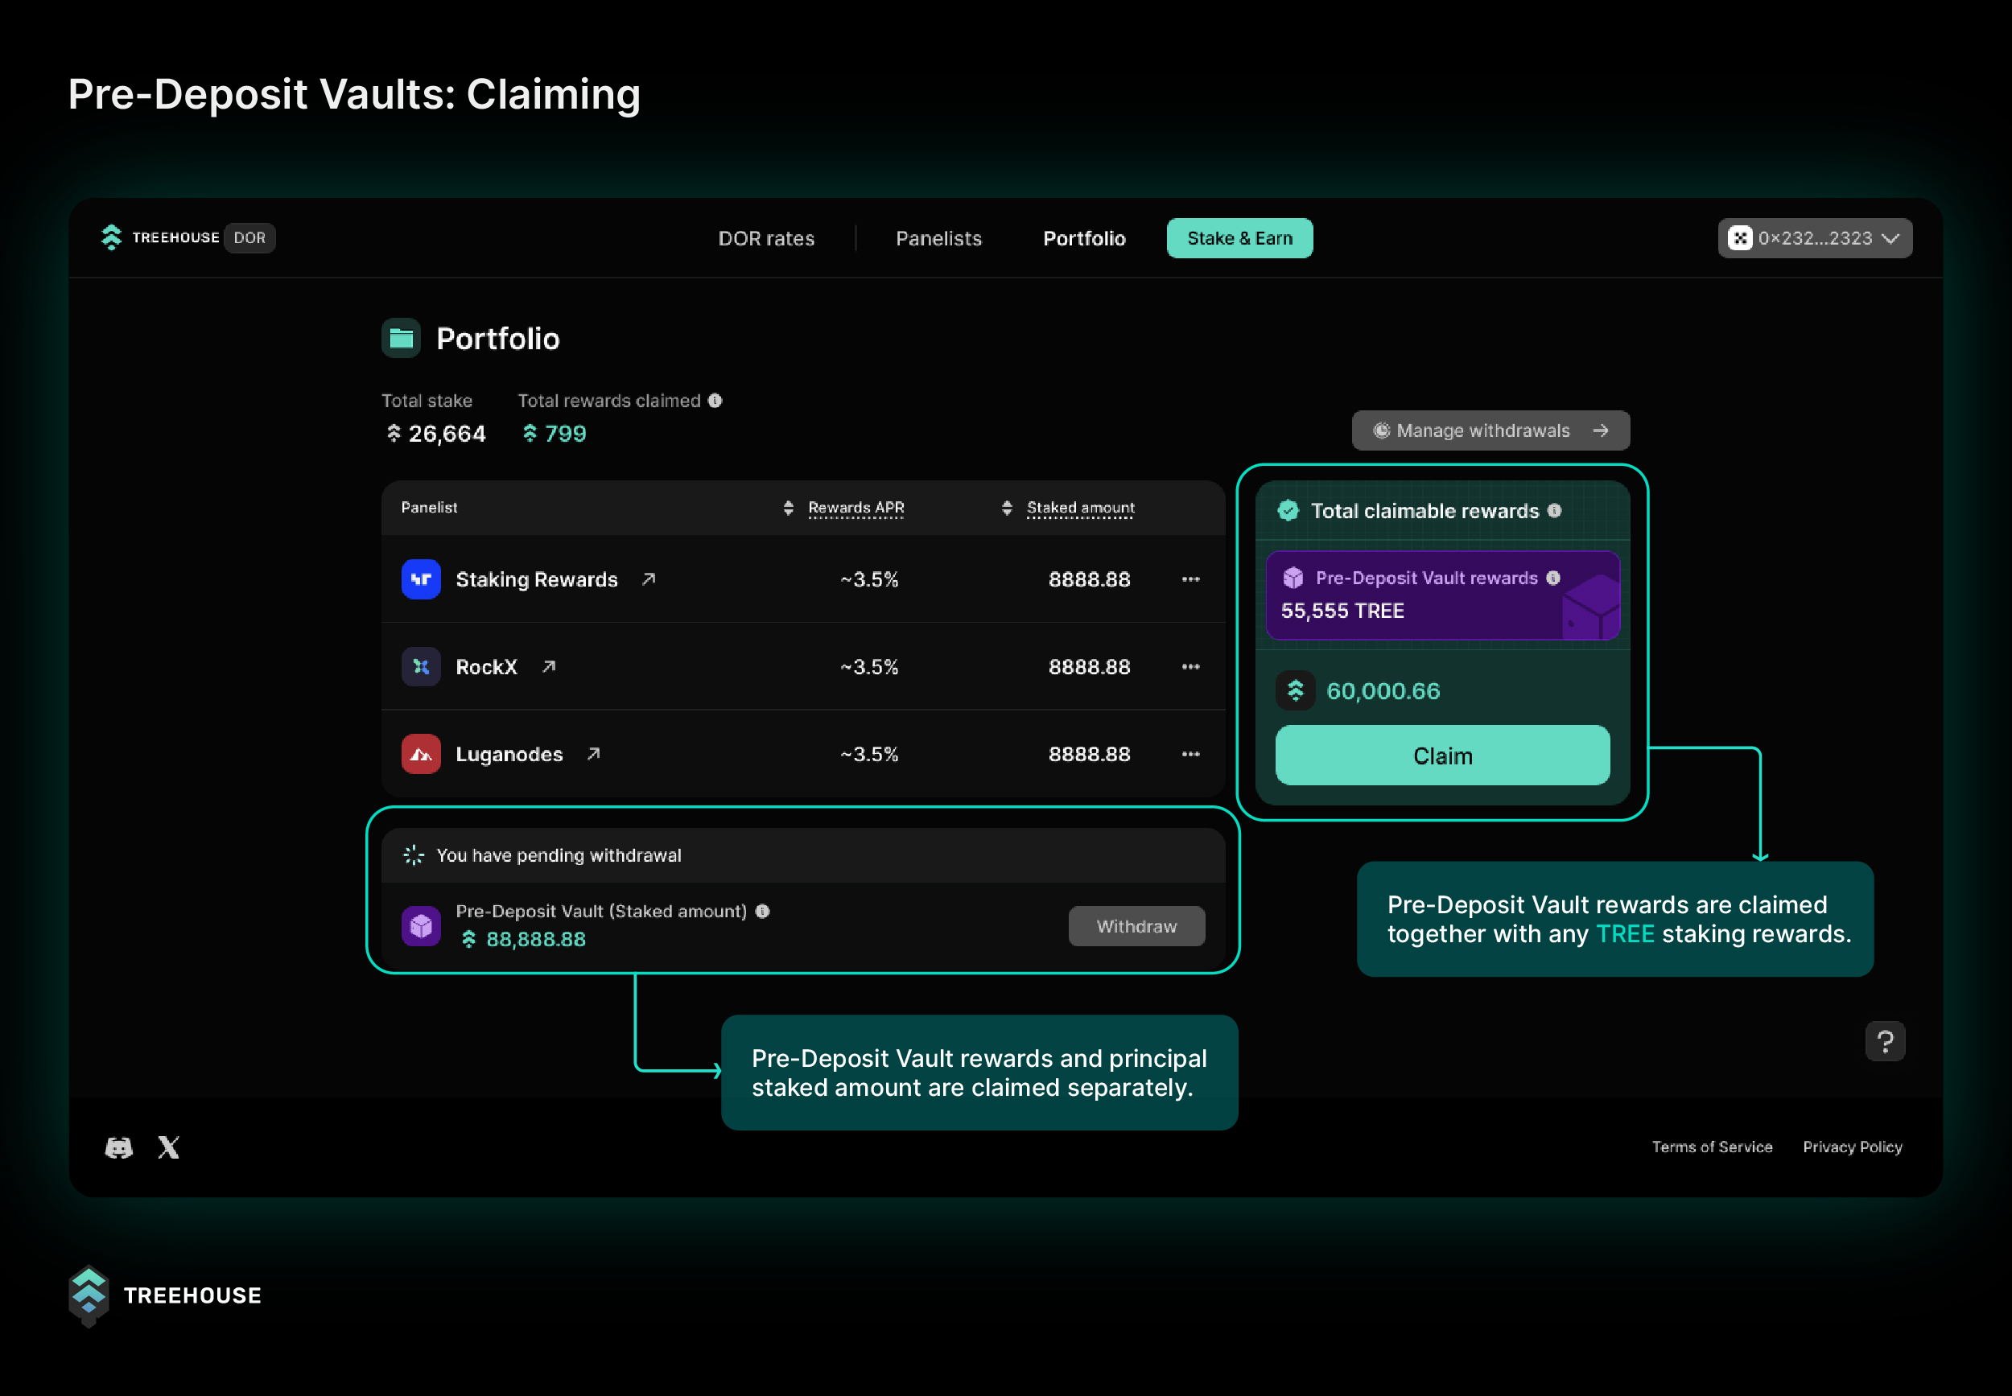Screen dimensions: 2012x1396
Task: Open Staking Rewards external link arrow
Action: coord(648,579)
